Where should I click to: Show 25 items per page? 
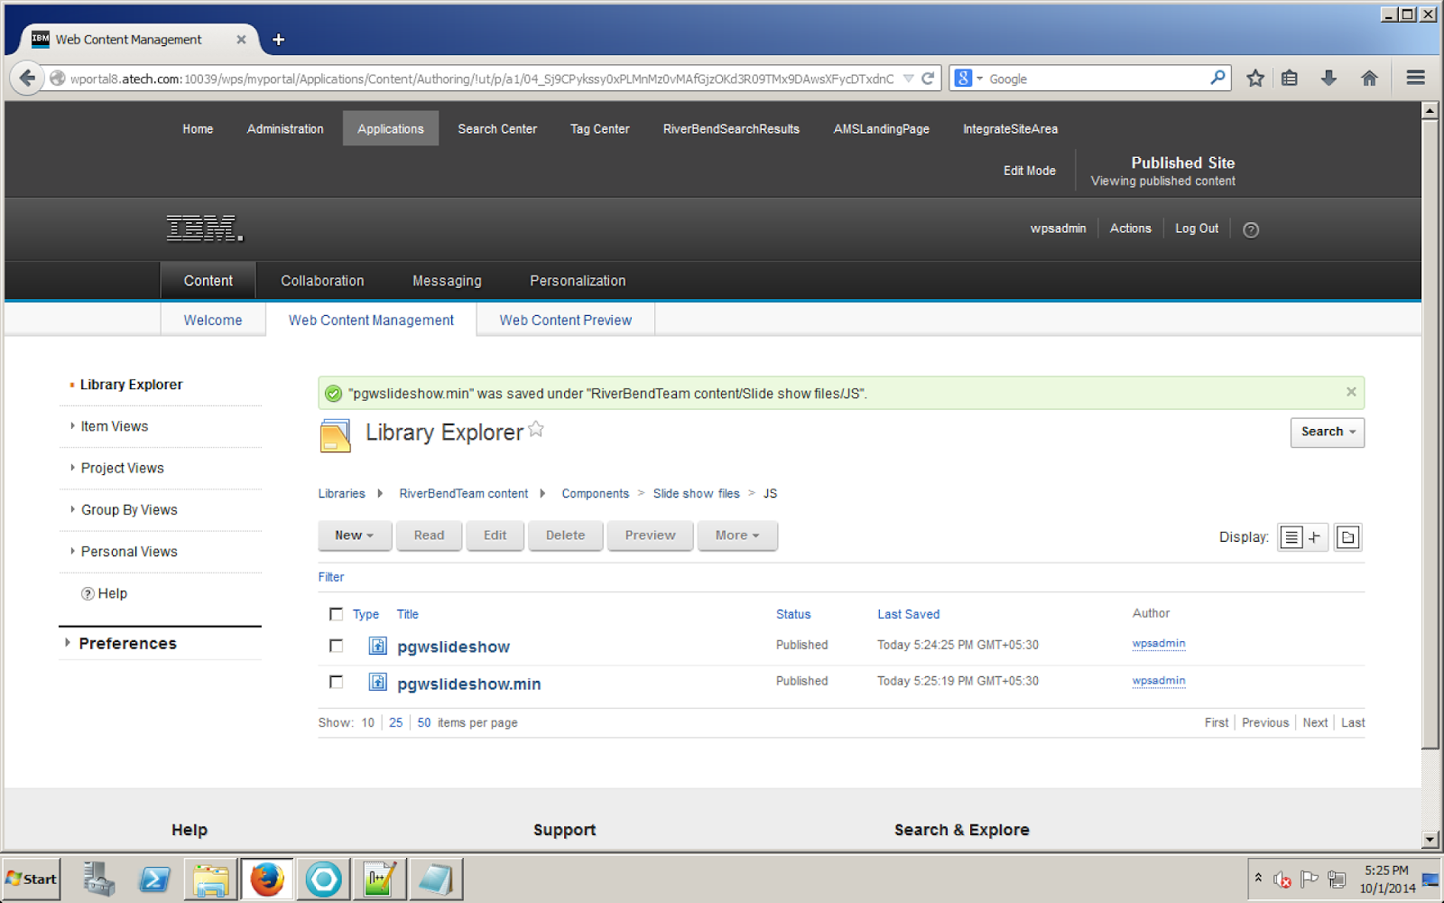tap(396, 722)
